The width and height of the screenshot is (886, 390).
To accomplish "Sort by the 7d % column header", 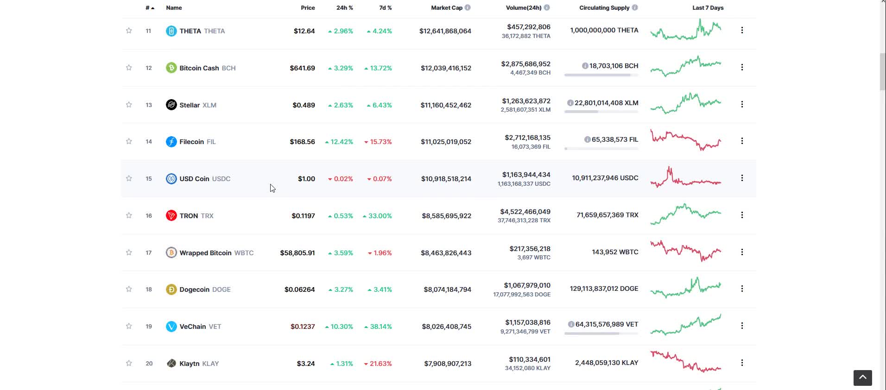I will click(385, 8).
